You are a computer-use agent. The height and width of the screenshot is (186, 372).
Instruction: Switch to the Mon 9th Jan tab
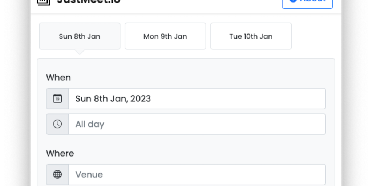coord(165,36)
